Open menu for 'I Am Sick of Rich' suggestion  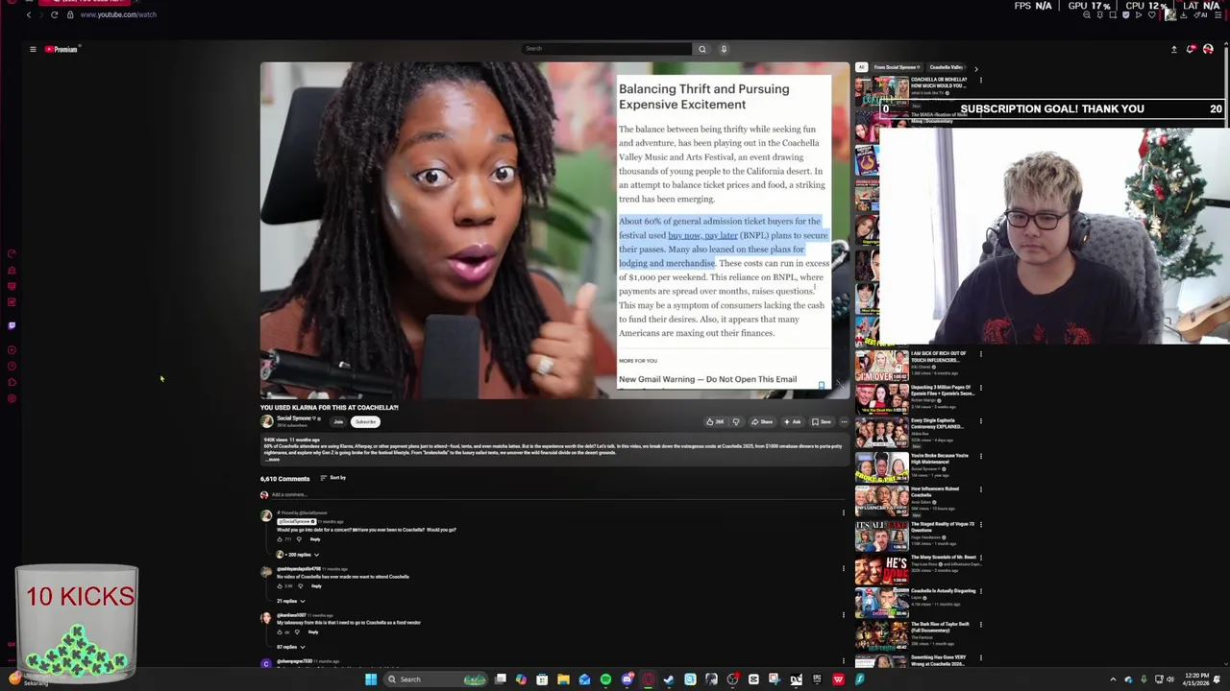980,354
